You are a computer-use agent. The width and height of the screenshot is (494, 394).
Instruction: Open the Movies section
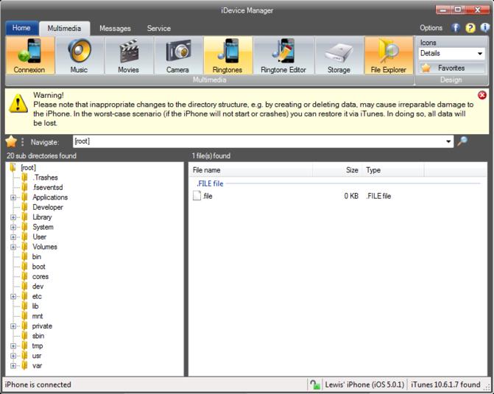pos(129,55)
